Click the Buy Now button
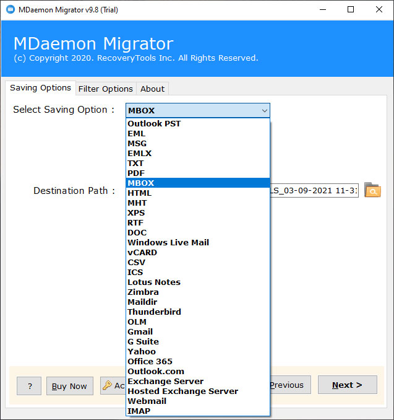 [69, 386]
